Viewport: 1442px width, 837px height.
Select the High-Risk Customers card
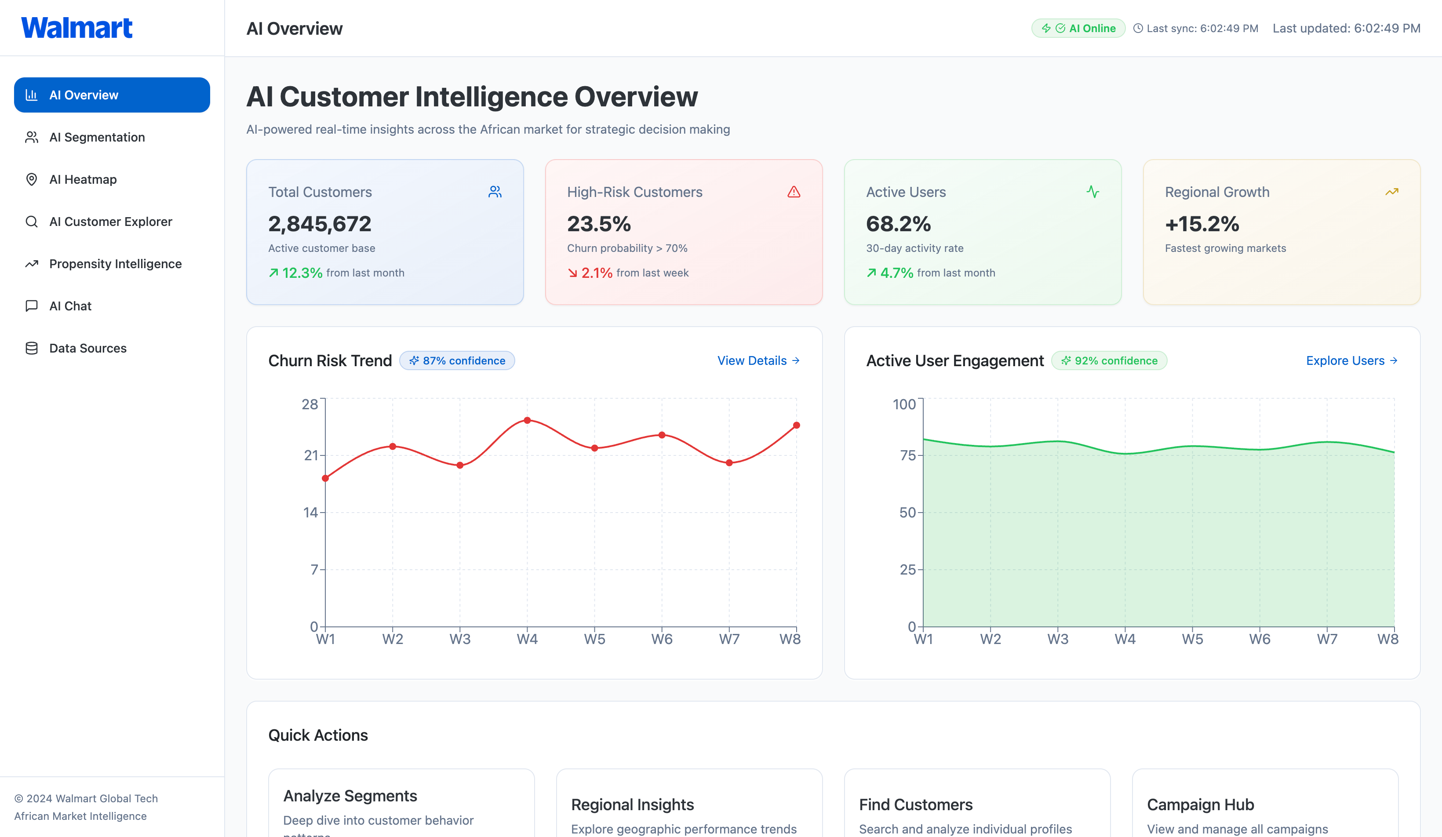click(x=684, y=232)
